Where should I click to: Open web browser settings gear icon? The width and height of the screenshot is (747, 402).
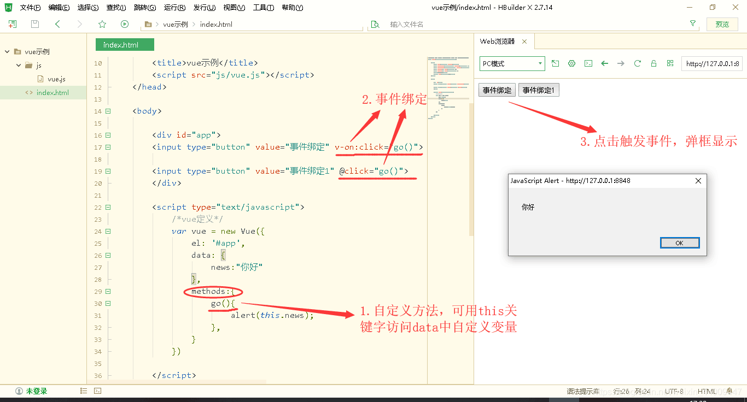tap(571, 63)
